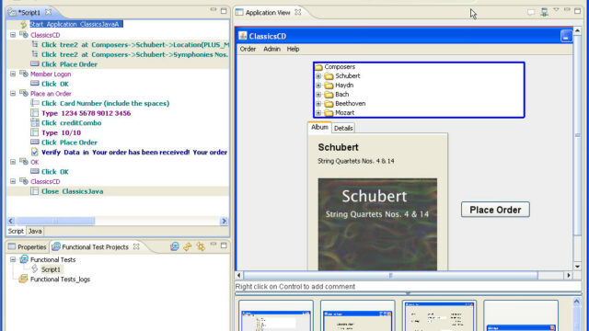This screenshot has width=589, height=331.
Task: Open the Admin menu in ClassicsCD
Action: pyautogui.click(x=272, y=49)
